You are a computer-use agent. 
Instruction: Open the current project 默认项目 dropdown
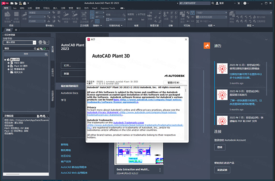click(19, 42)
